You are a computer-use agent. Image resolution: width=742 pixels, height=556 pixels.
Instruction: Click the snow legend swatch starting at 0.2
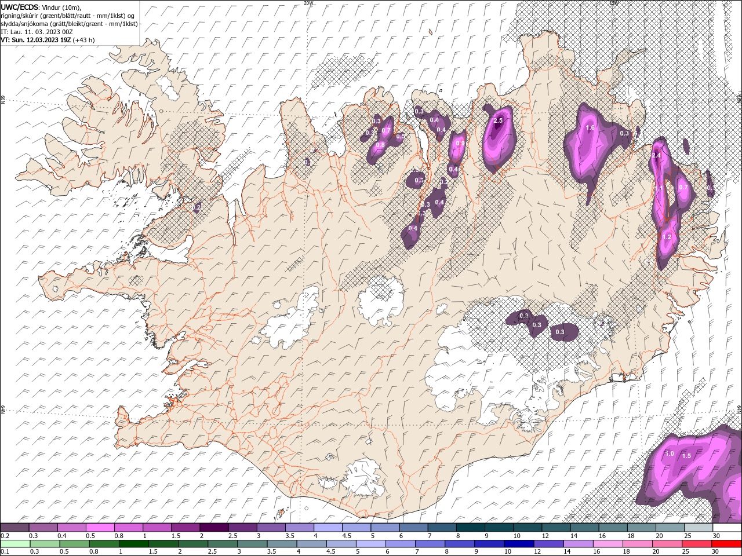tap(14, 528)
